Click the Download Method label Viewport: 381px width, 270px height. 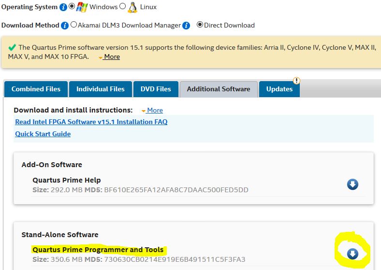[30, 25]
